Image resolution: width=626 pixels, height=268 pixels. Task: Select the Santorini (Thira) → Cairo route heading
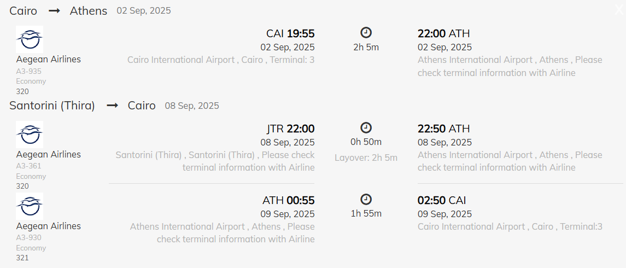(x=83, y=106)
